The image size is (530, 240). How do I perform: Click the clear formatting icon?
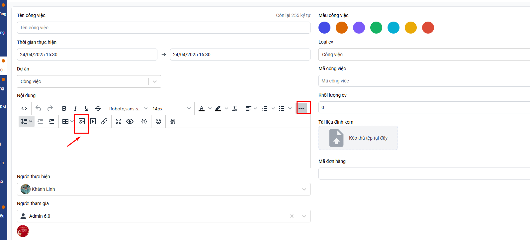click(235, 108)
